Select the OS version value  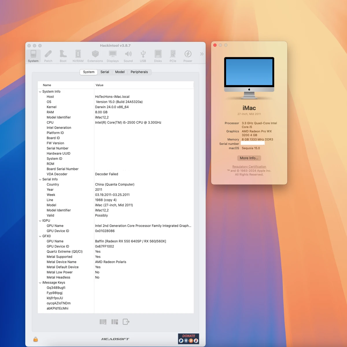click(x=119, y=102)
